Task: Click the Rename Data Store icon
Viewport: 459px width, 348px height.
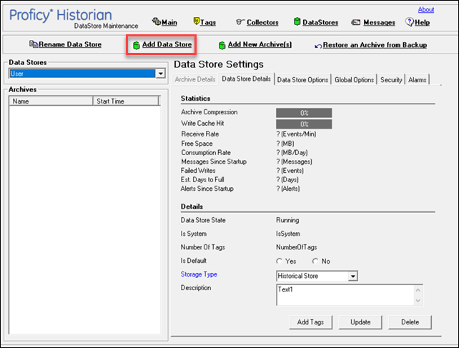Action: coord(34,44)
